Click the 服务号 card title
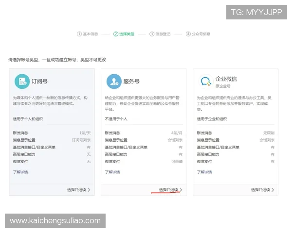 [131, 82]
